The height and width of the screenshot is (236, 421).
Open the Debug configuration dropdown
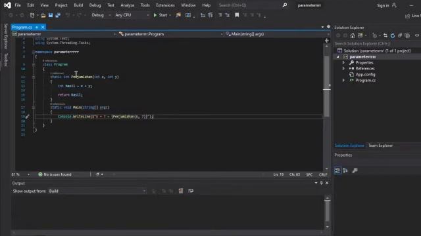pyautogui.click(x=101, y=15)
